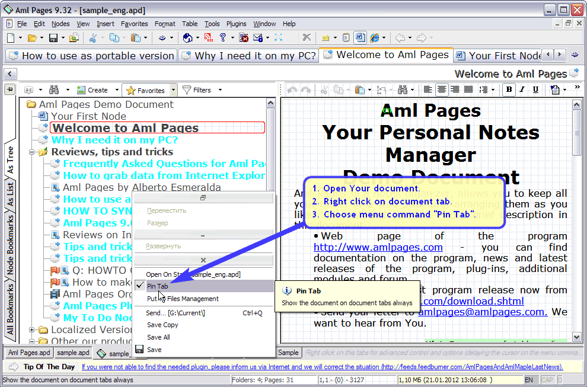Screen dimensions: 587x387
Task: Click the a-z sort icon in tree toolbar
Action: [x=29, y=90]
